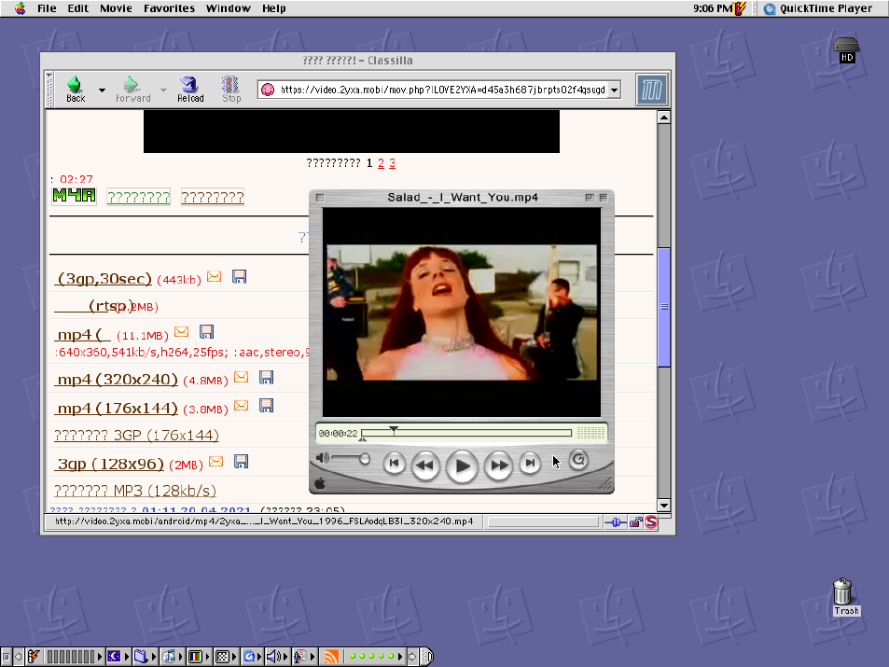Play the Salad - I Want You movie
The height and width of the screenshot is (667, 889).
point(462,466)
